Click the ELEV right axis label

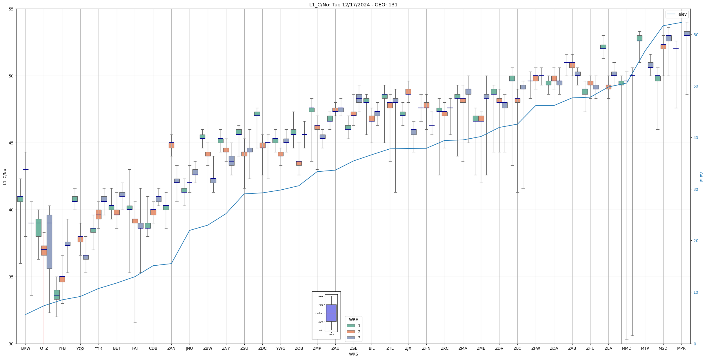point(702,176)
